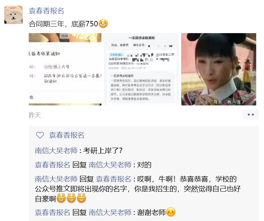Tap the heart like icon

pyautogui.click(x=40, y=135)
